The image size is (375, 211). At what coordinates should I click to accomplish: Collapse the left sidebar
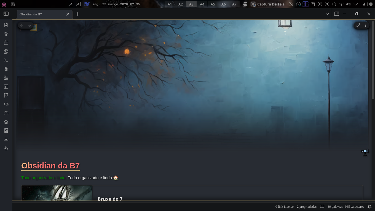click(x=6, y=14)
